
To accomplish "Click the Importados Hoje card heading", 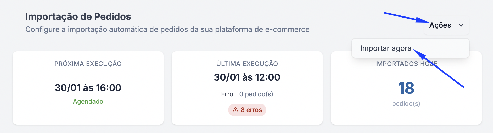I will pos(393,64).
